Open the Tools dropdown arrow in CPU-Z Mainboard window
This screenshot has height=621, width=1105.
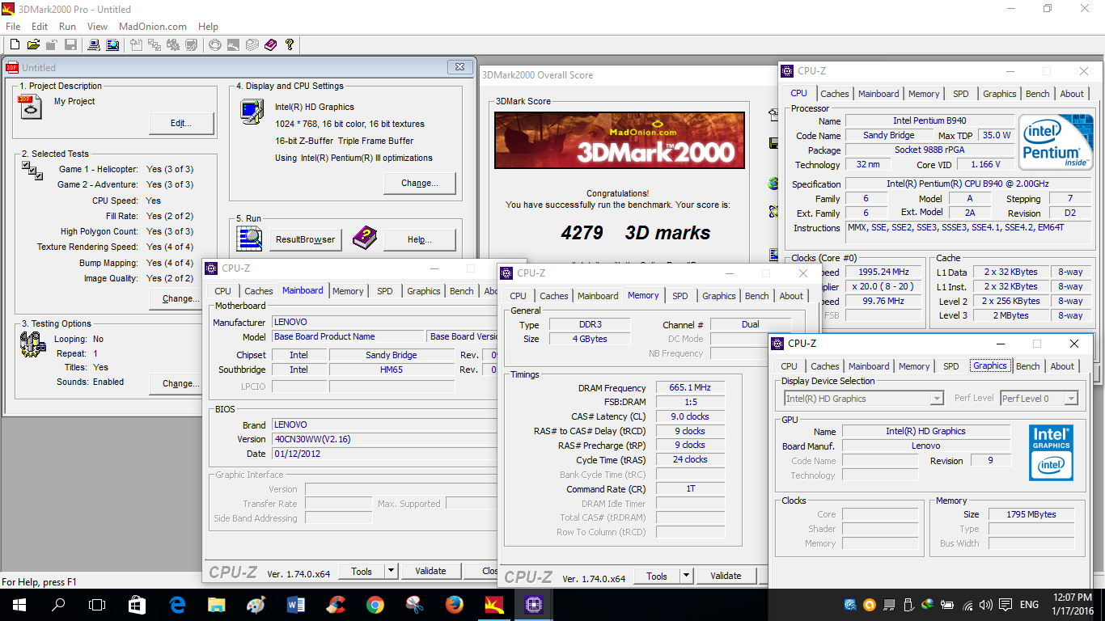pyautogui.click(x=392, y=571)
